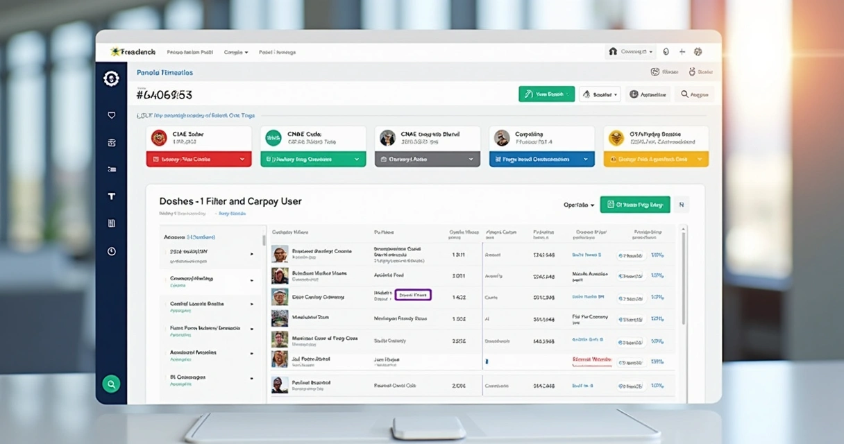
Task: Click the table's vertical scrollbar on the right
Action: click(683, 277)
